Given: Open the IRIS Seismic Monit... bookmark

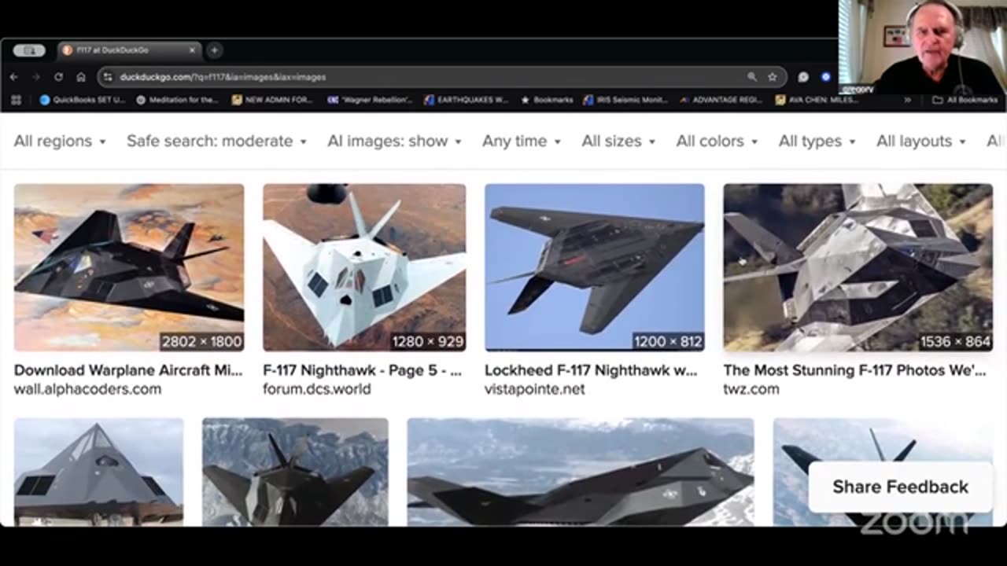Looking at the screenshot, I should [x=626, y=100].
